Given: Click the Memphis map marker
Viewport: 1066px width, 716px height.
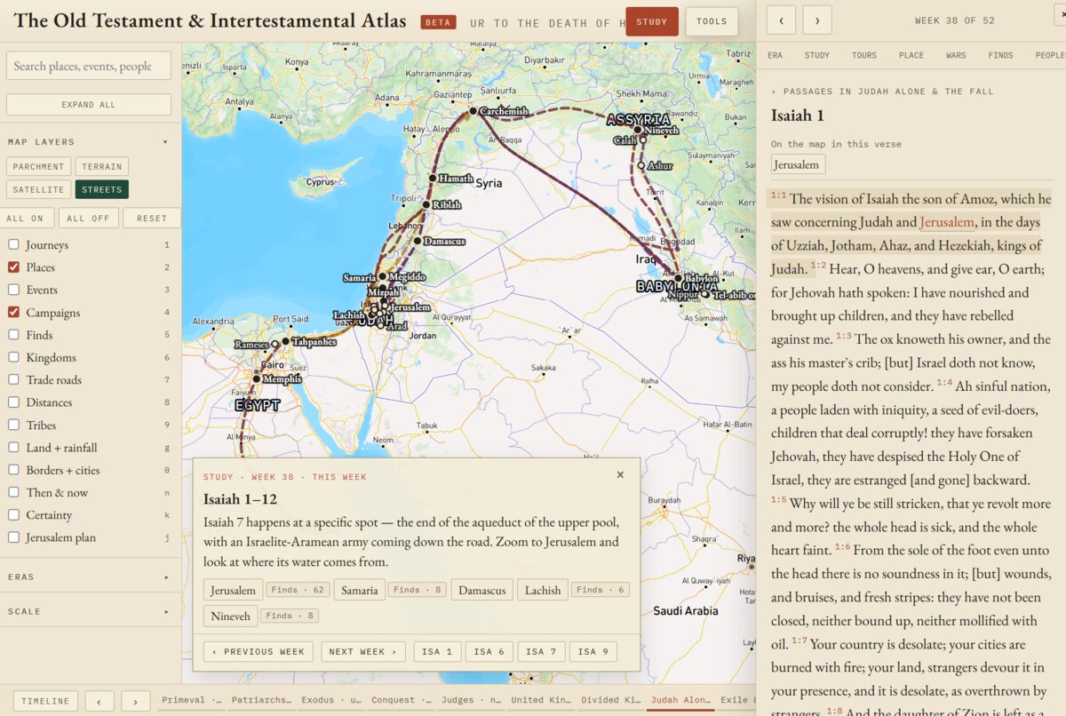Looking at the screenshot, I should tap(256, 378).
